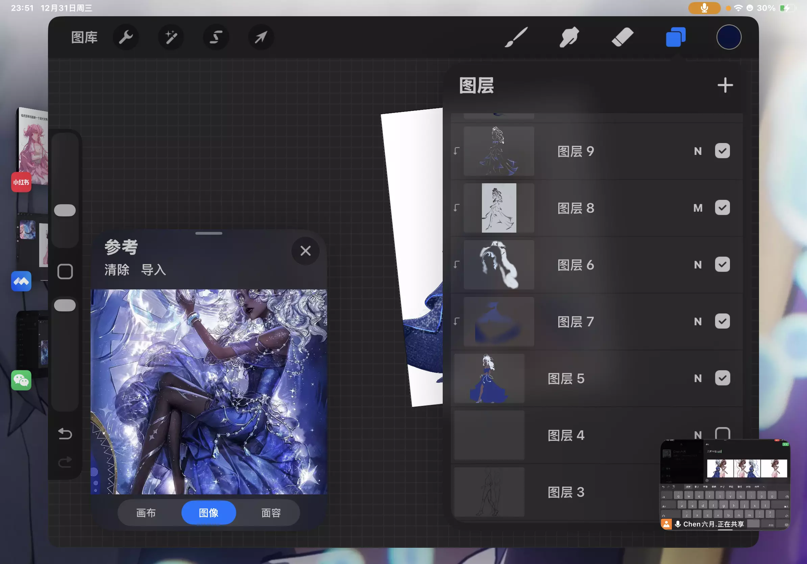Image resolution: width=807 pixels, height=564 pixels.
Task: Activate the Transform arrow tool
Action: tap(261, 37)
